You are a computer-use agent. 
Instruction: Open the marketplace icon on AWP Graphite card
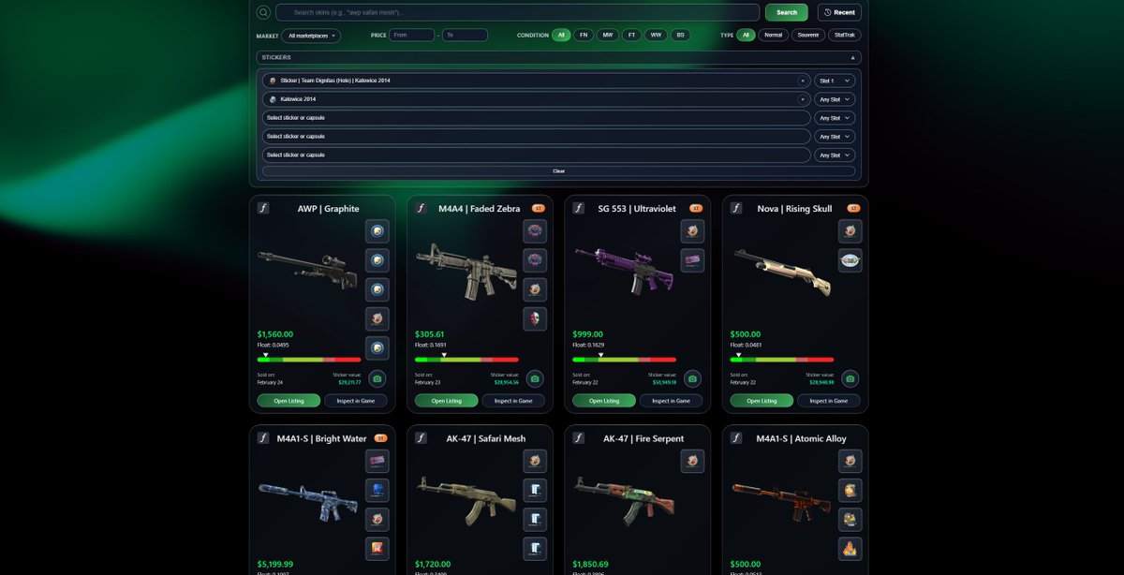[263, 209]
